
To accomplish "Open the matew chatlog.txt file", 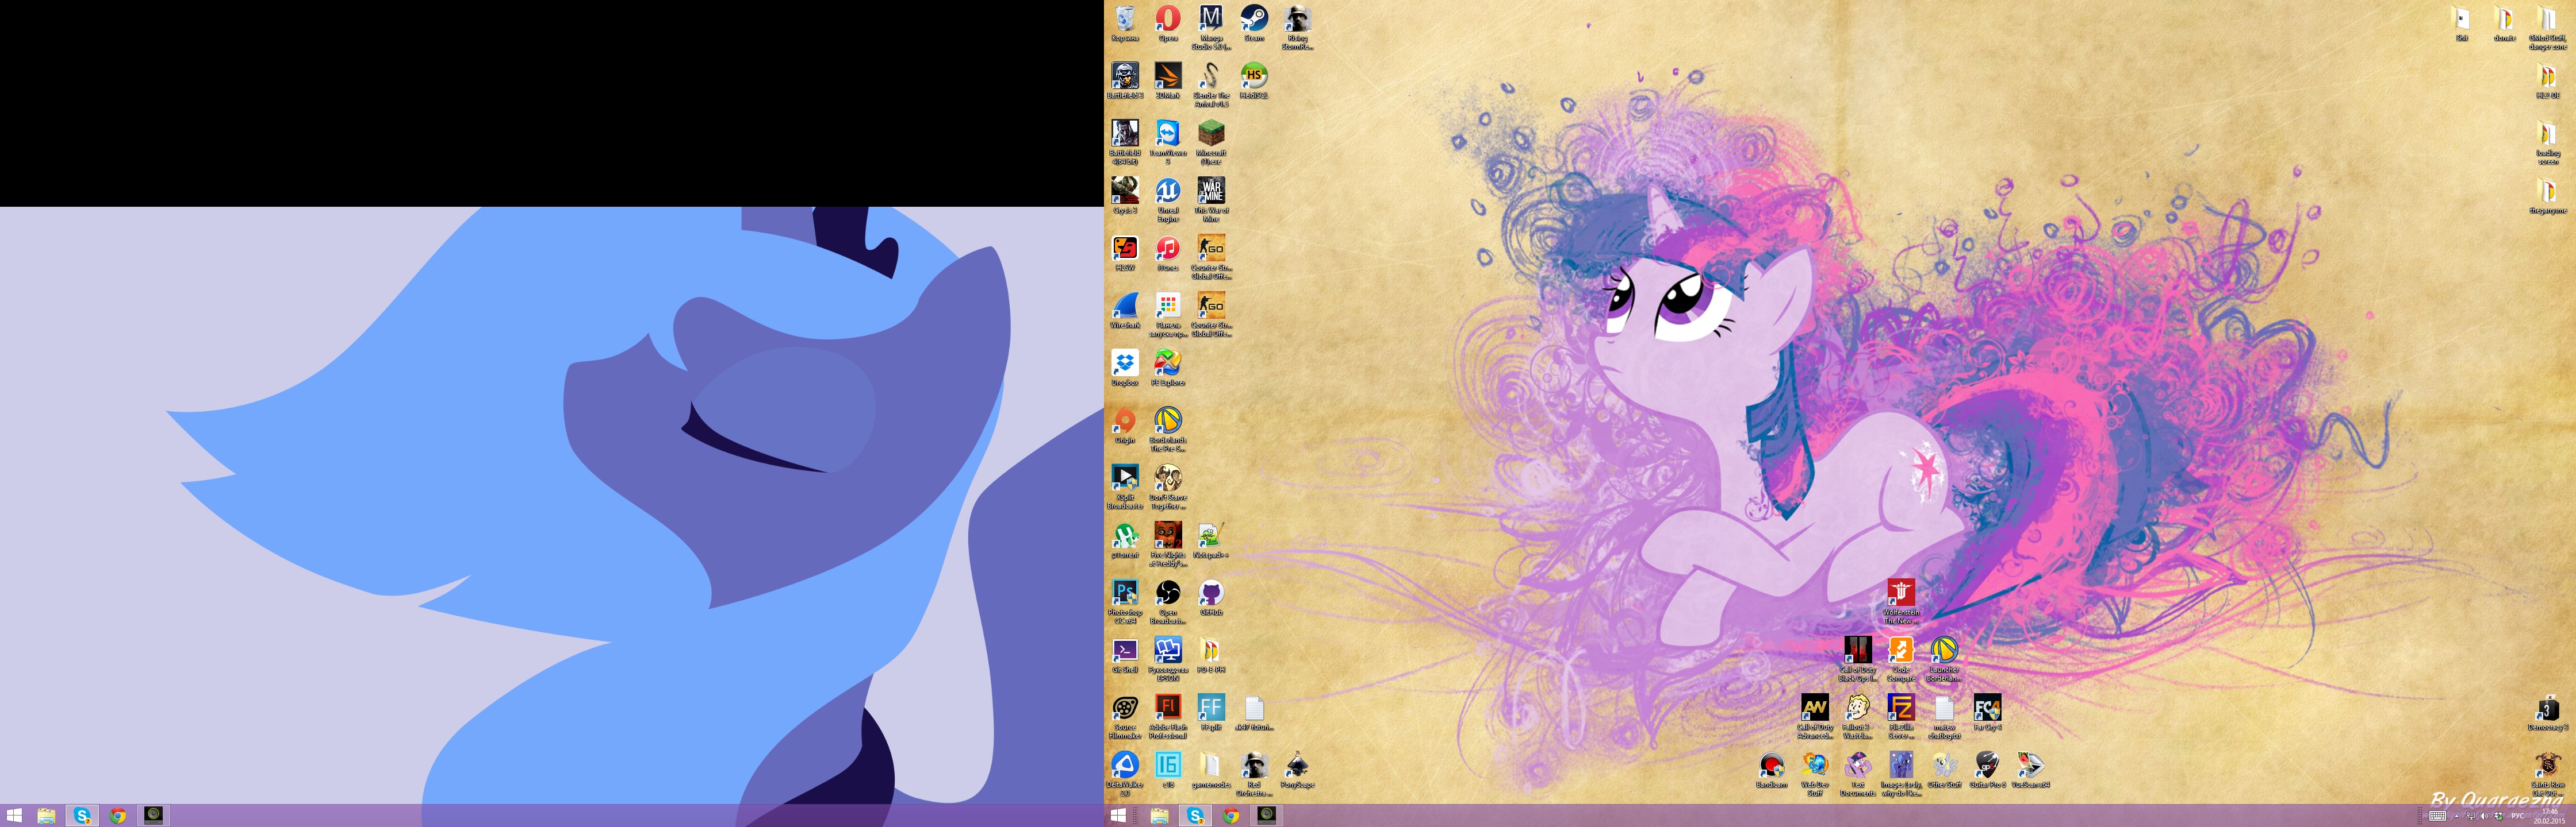I will [x=1944, y=709].
